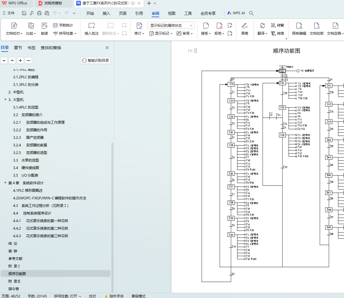Image resolution: width=344 pixels, height=298 pixels.
Task: Open the display state combo box 显示标记的最终状态
Action: [x=171, y=25]
